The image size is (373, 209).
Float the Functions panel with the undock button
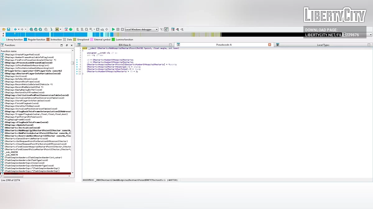[x=67, y=45]
